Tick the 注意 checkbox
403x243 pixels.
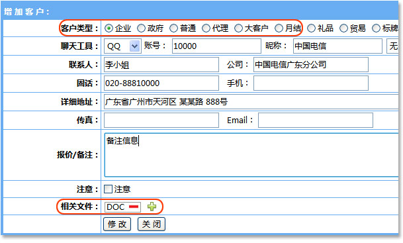109,189
